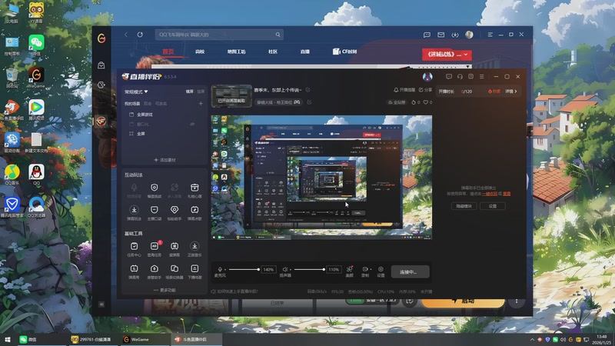Open the 弹幕秀 tool icon

pyautogui.click(x=134, y=268)
